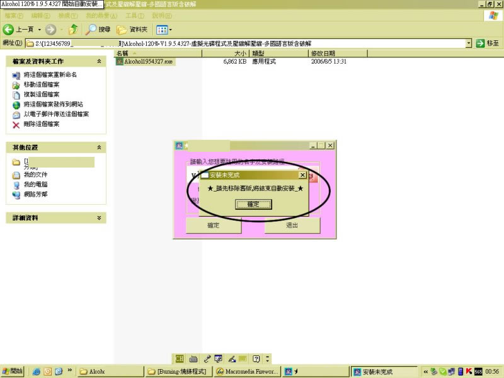Expand the address bar dropdown arrow
Screen dimensions: 504x378
tap(469, 43)
